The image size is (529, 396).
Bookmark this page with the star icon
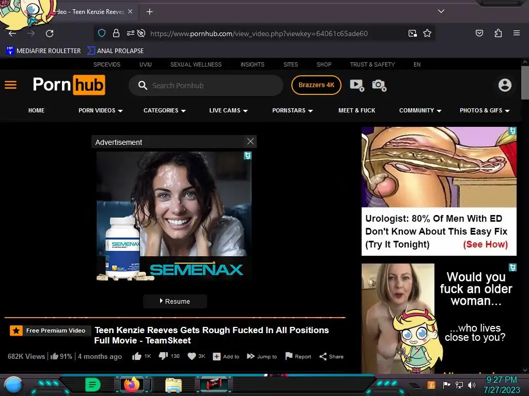(427, 33)
